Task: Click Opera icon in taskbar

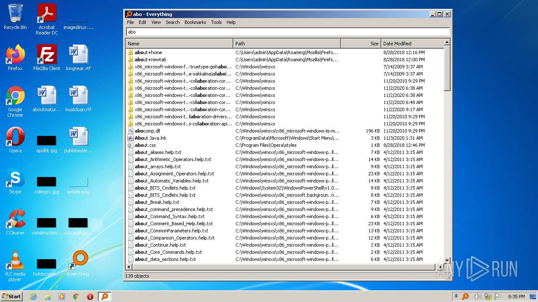Action: [x=90, y=297]
